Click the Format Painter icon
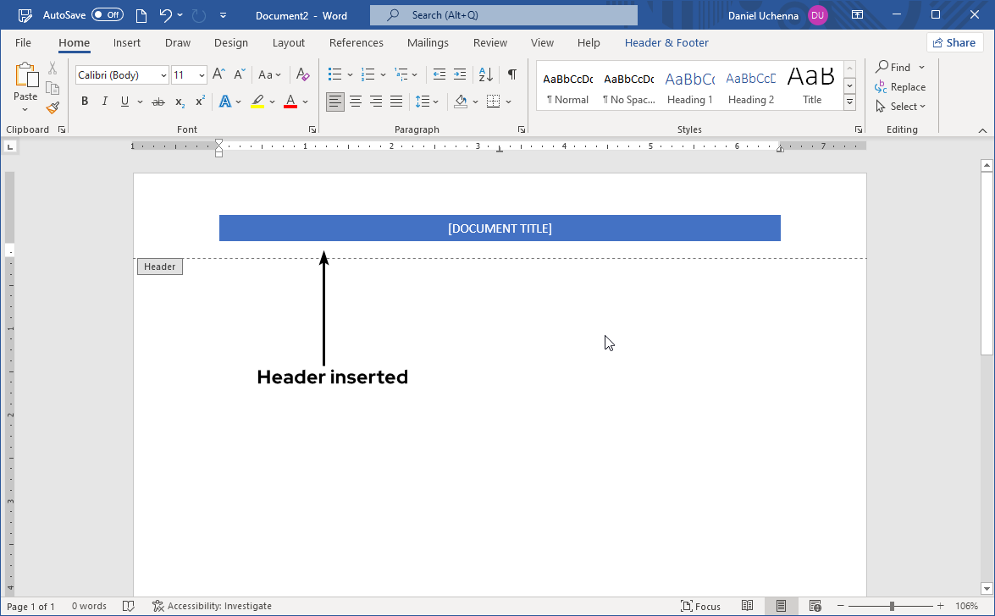Screen dimensions: 995x616 coord(53,107)
